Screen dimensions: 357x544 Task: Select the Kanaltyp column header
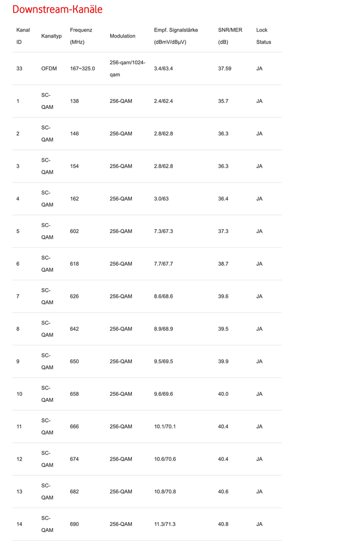52,36
